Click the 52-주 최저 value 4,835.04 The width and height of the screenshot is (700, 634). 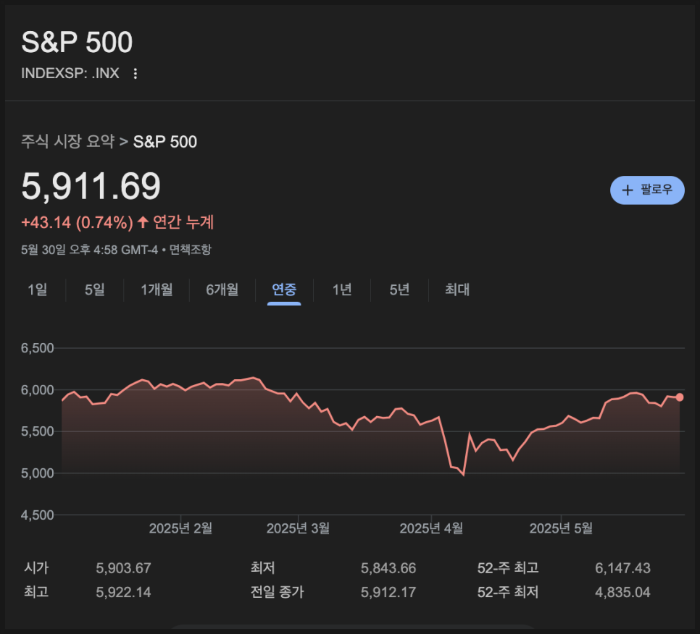pyautogui.click(x=622, y=592)
